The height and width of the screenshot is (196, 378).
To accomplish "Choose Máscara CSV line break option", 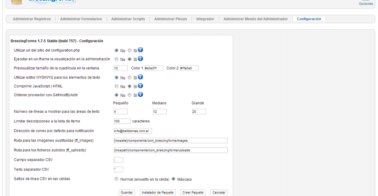I will tap(173, 179).
